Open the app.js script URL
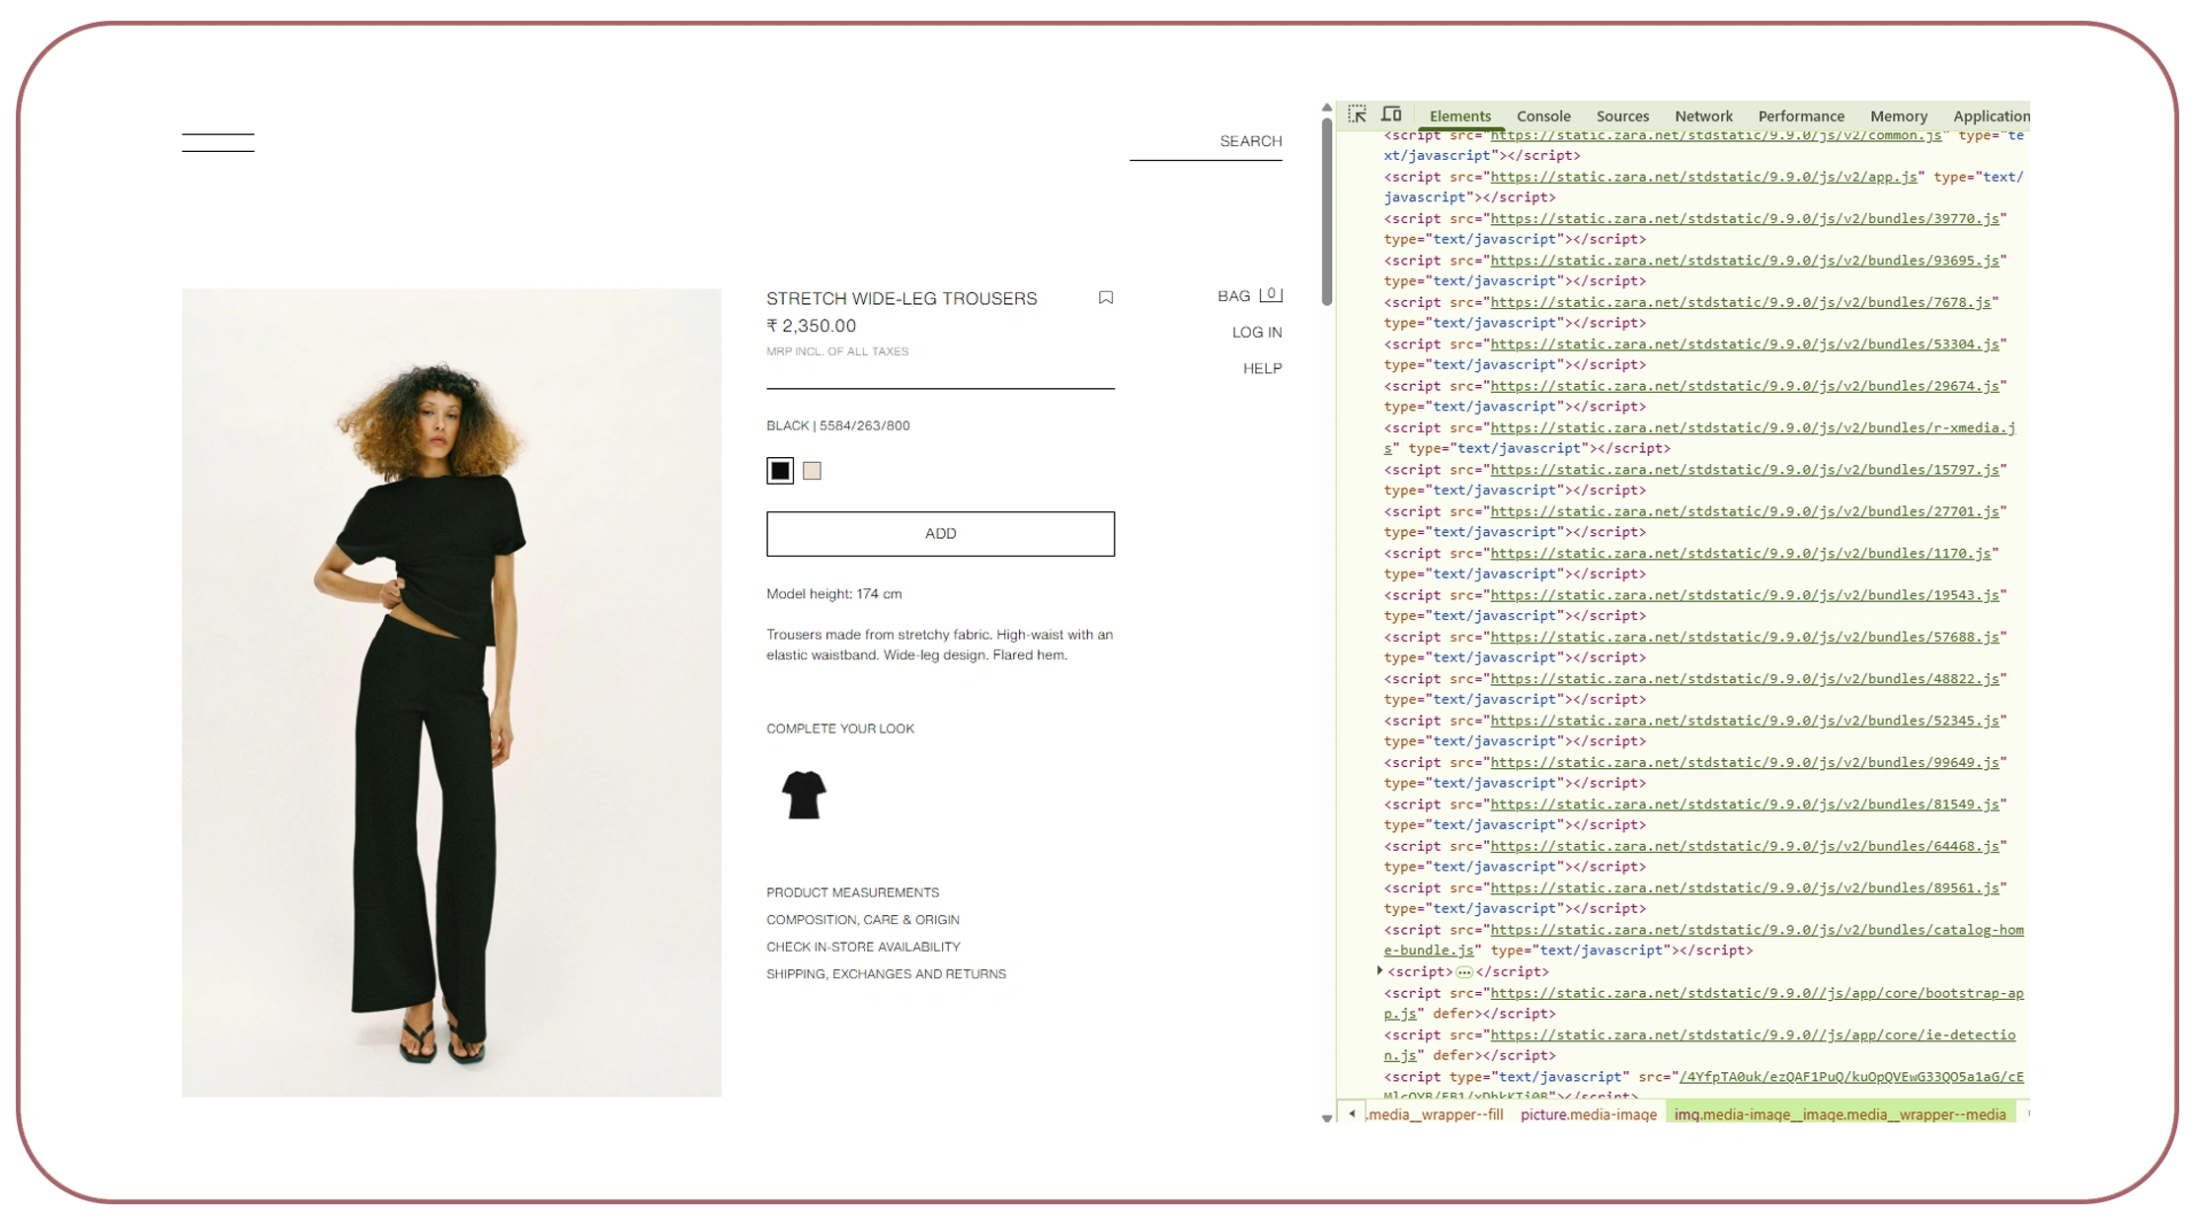Viewport: 2195px width, 1224px height. [x=1704, y=178]
